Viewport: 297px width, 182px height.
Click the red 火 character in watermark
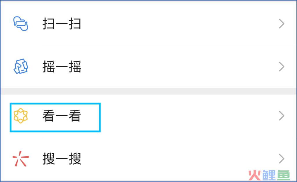(255, 175)
